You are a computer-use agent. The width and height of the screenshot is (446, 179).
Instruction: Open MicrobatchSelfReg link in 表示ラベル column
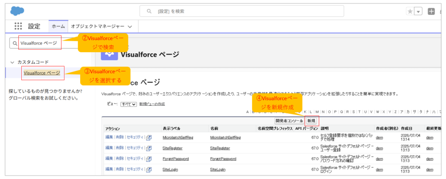pos(178,138)
